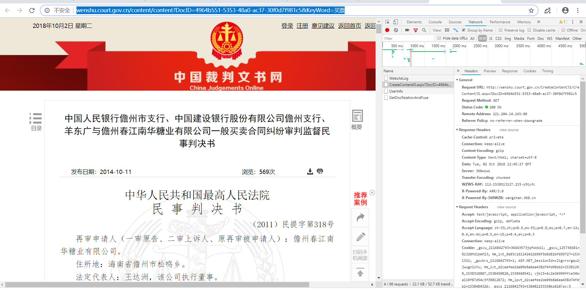
Task: Click the horizontal page scrollbar
Action: click(157, 285)
